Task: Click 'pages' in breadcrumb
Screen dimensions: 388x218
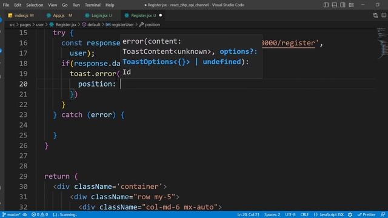Action: click(x=25, y=25)
